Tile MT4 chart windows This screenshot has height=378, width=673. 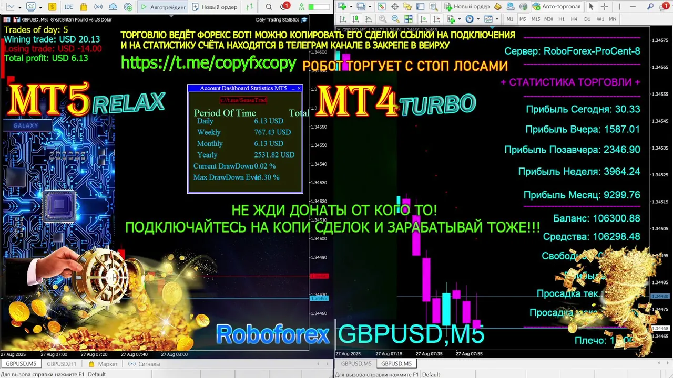[409, 19]
